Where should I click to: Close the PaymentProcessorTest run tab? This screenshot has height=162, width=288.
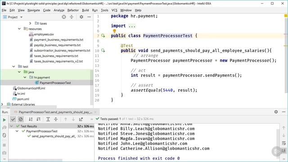click(95, 112)
